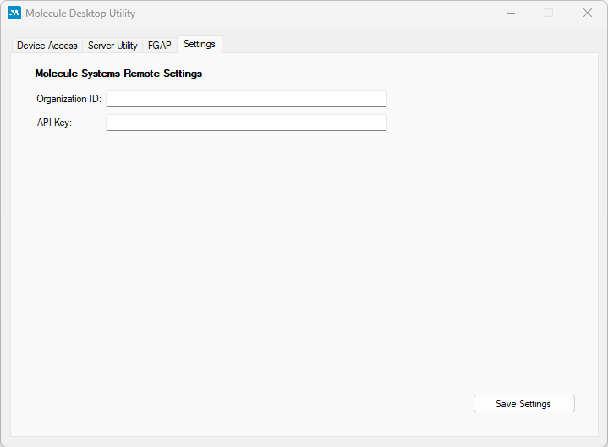Select the FGAP tab
Image resolution: width=608 pixels, height=447 pixels.
159,46
